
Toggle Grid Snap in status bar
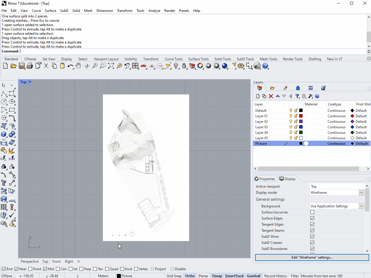click(x=174, y=276)
